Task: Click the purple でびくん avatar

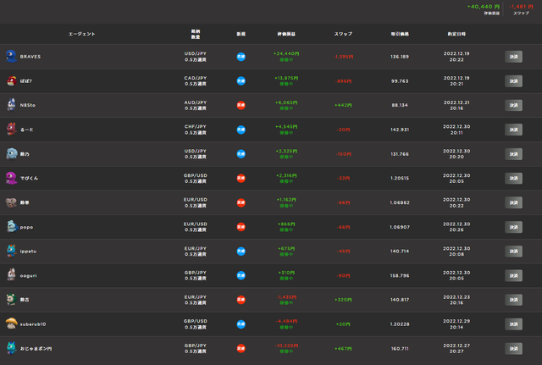Action: coord(11,178)
